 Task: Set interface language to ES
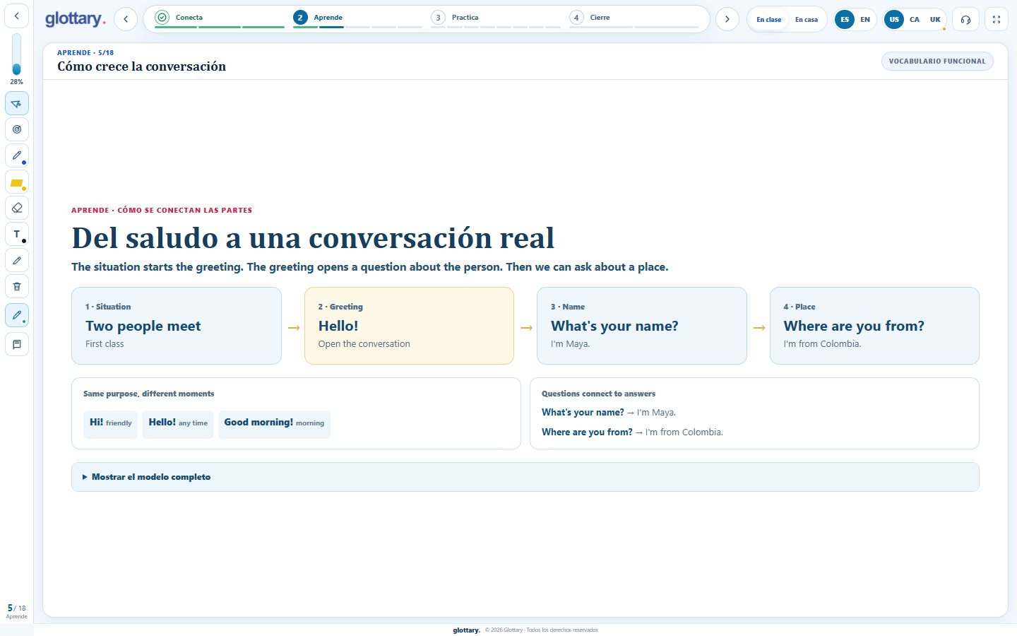point(845,20)
